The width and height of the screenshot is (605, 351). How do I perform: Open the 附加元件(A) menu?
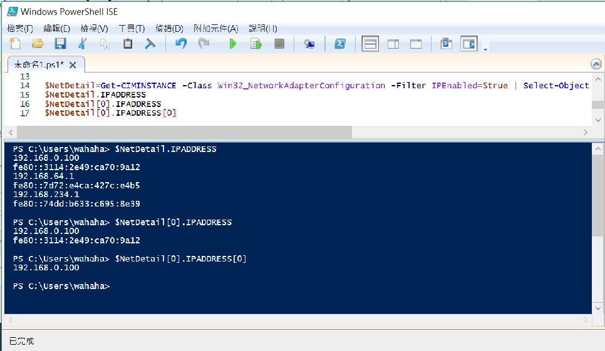point(215,28)
